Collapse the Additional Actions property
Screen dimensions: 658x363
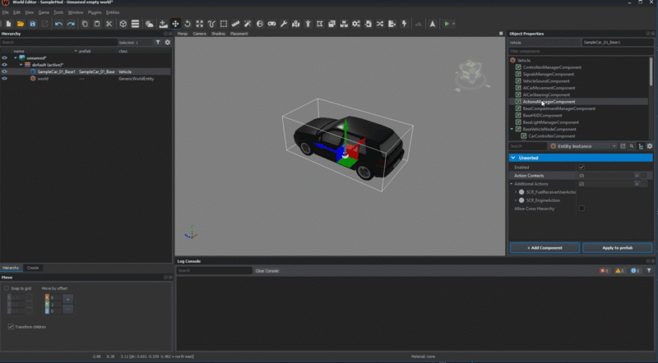511,184
